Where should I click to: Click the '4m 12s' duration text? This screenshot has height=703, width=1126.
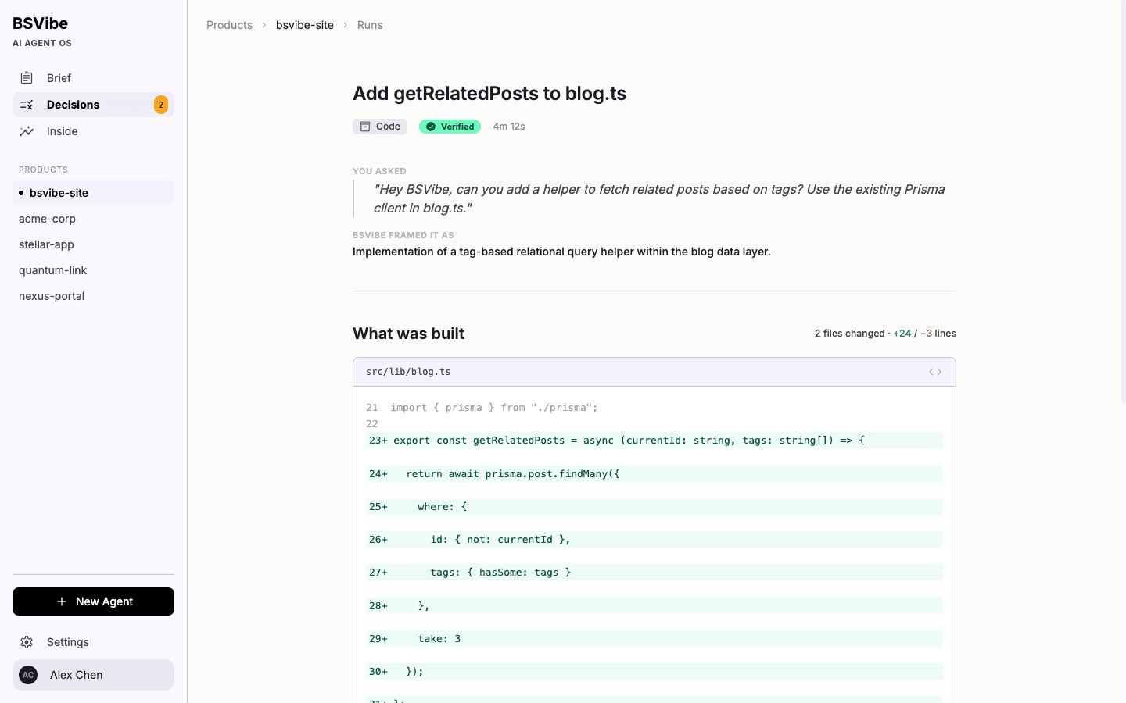pos(509,127)
